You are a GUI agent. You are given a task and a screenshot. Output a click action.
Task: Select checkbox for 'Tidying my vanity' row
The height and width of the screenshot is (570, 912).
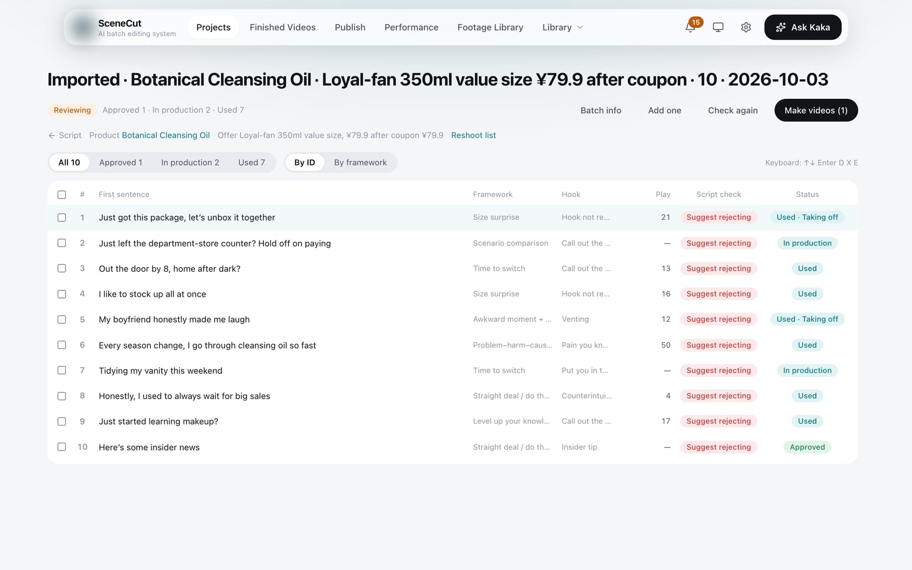point(62,370)
